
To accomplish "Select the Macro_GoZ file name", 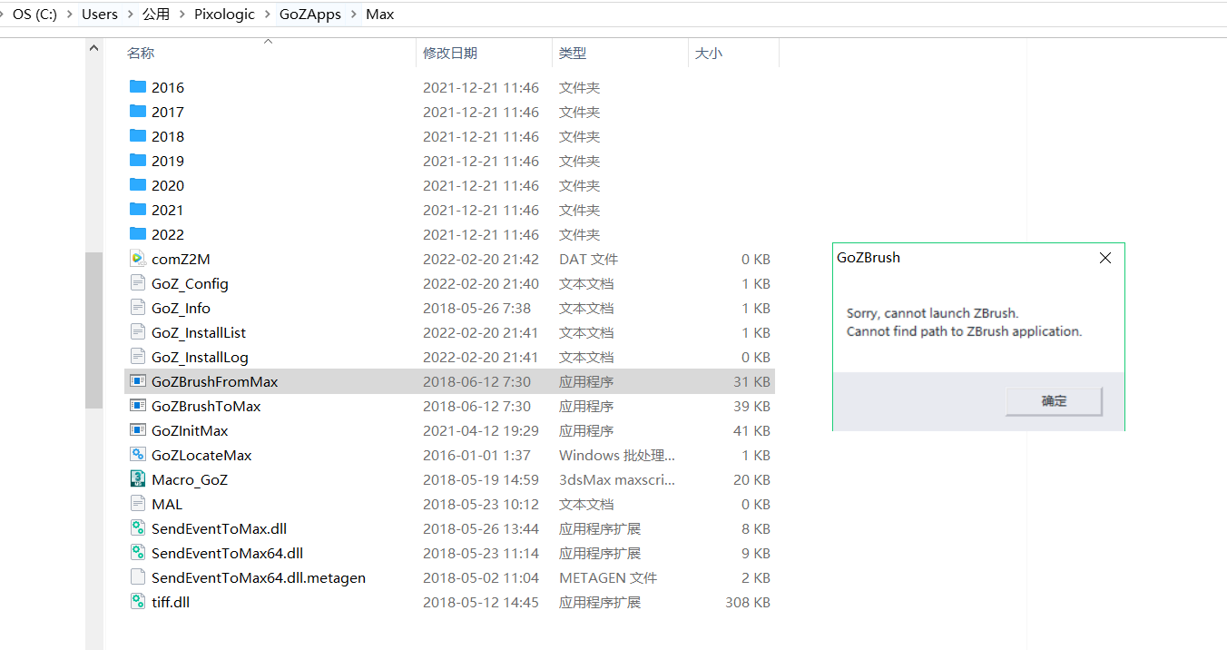I will [x=190, y=479].
